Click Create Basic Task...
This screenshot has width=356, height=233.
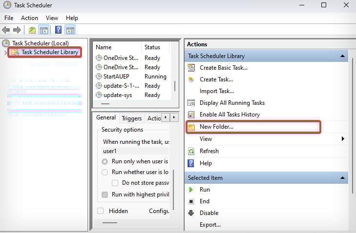224,68
